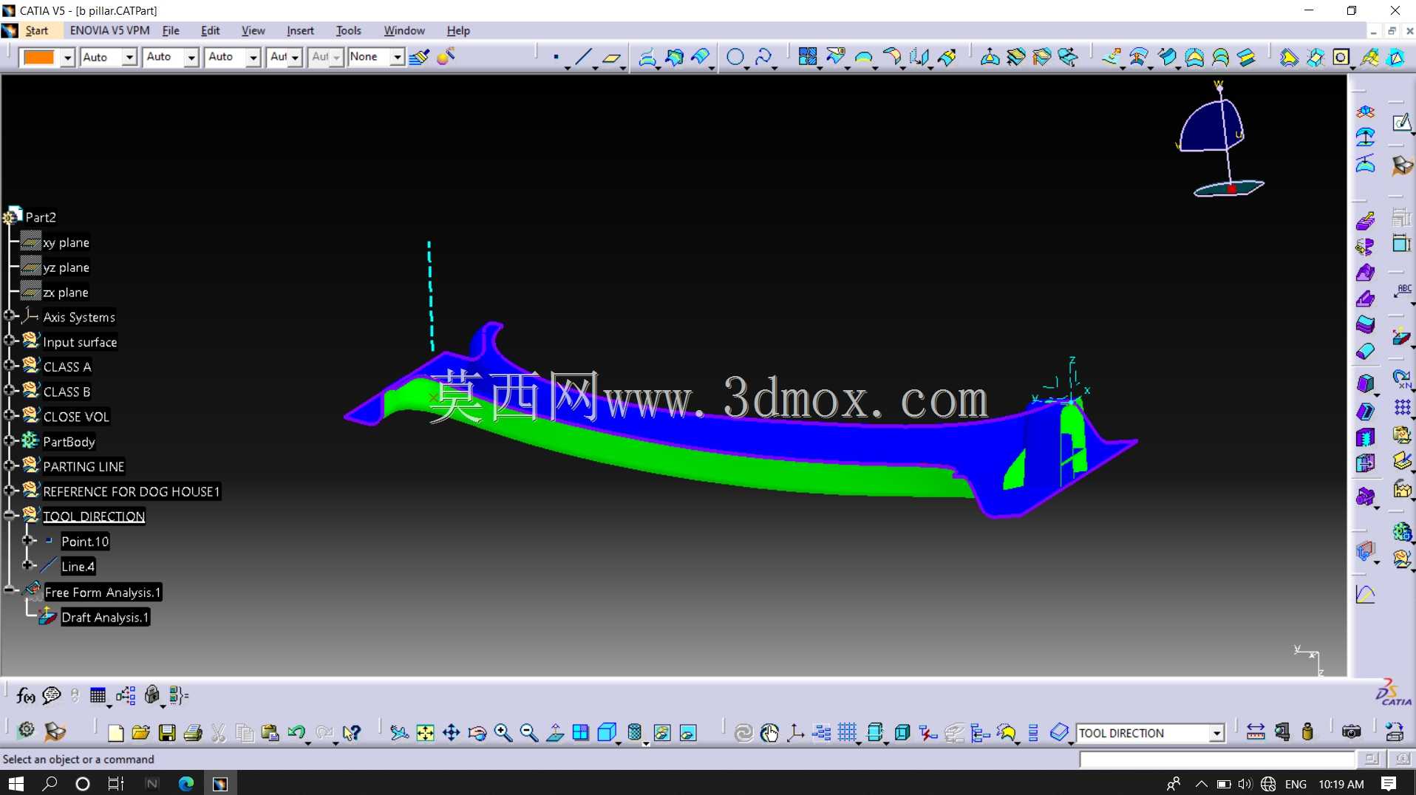Click the Save icon
The height and width of the screenshot is (795, 1416).
[167, 732]
